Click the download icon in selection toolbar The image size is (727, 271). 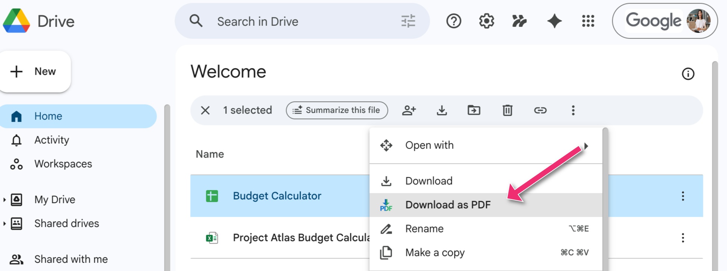[441, 110]
